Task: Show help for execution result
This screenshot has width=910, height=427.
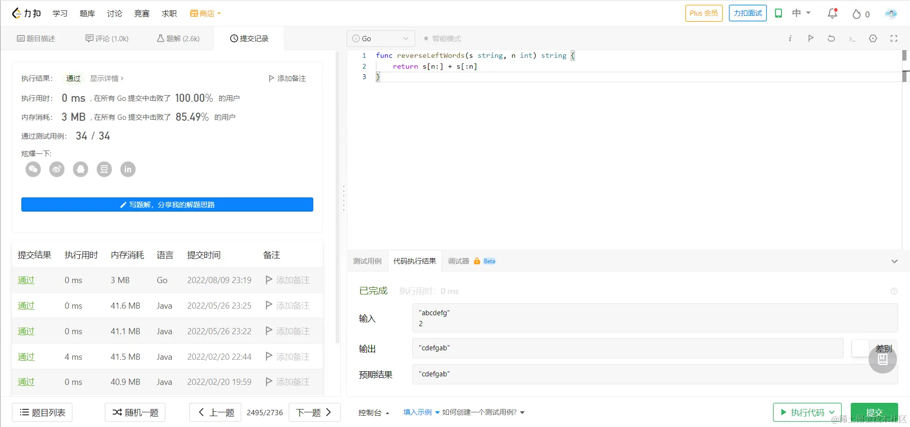Action: [894, 291]
